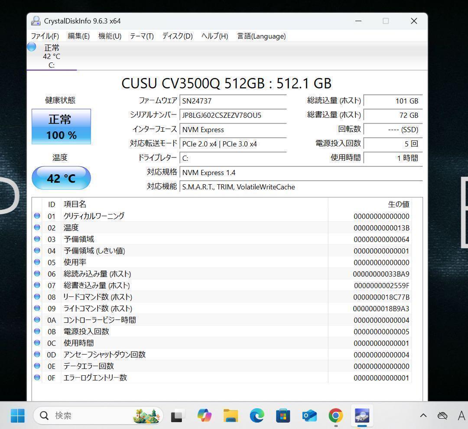Click the firmware field SN24737
This screenshot has height=429, width=468.
pos(233,101)
